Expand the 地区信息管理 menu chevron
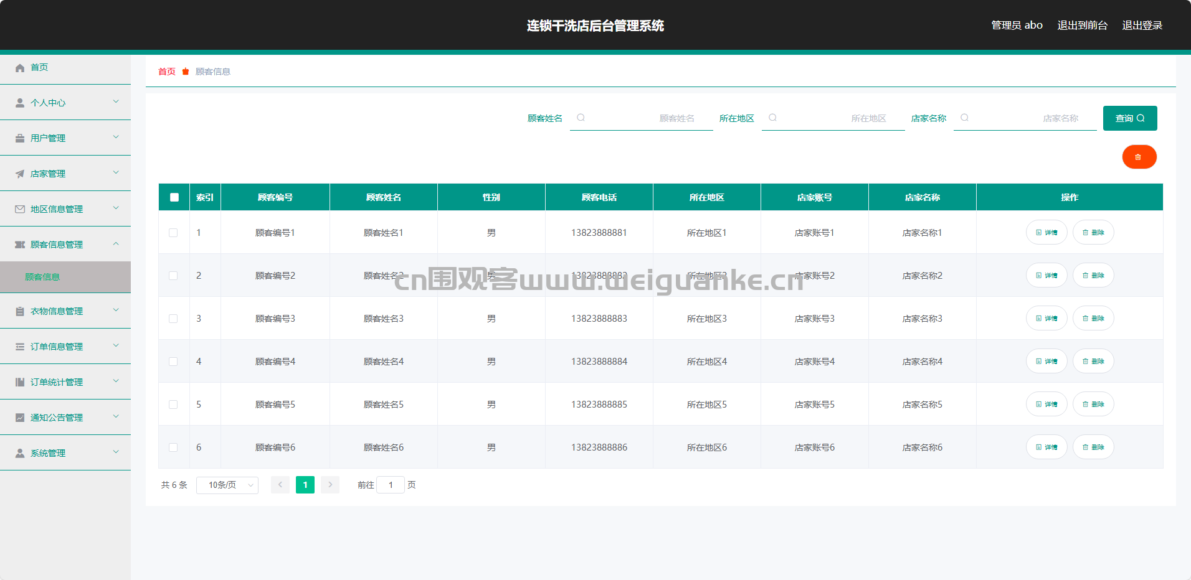Viewport: 1191px width, 580px height. 116,208
